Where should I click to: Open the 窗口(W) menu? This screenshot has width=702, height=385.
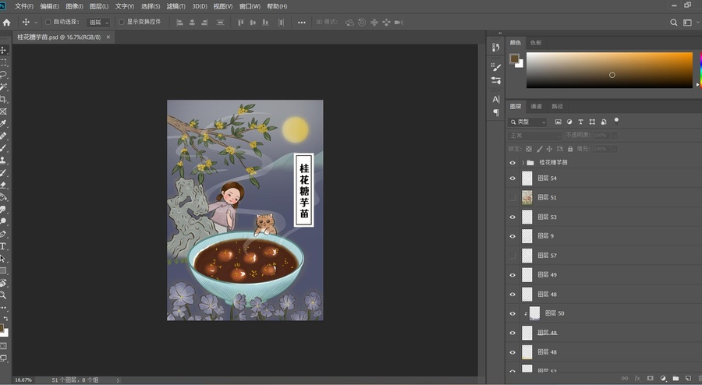click(250, 6)
